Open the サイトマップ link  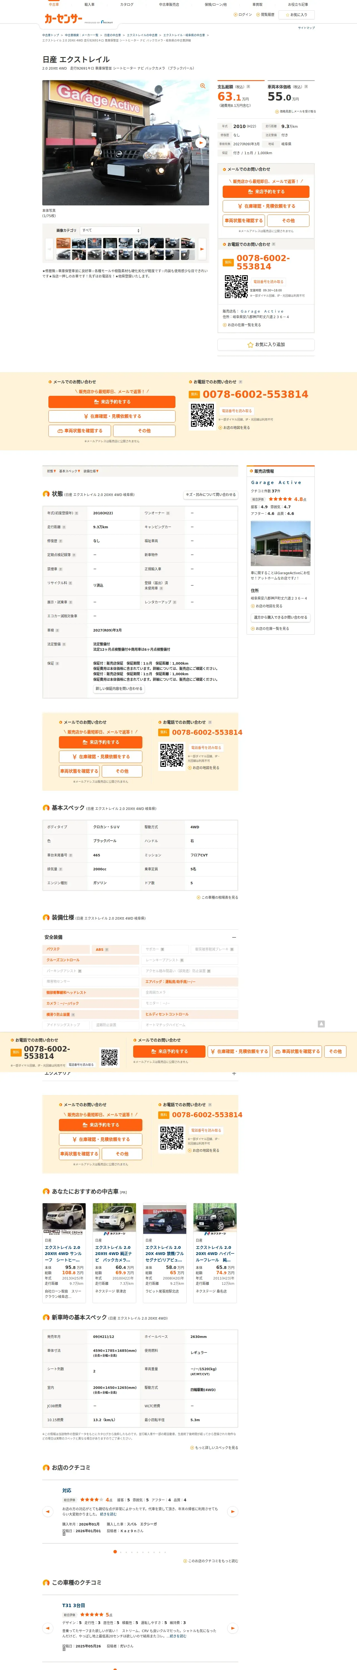pyautogui.click(x=306, y=28)
